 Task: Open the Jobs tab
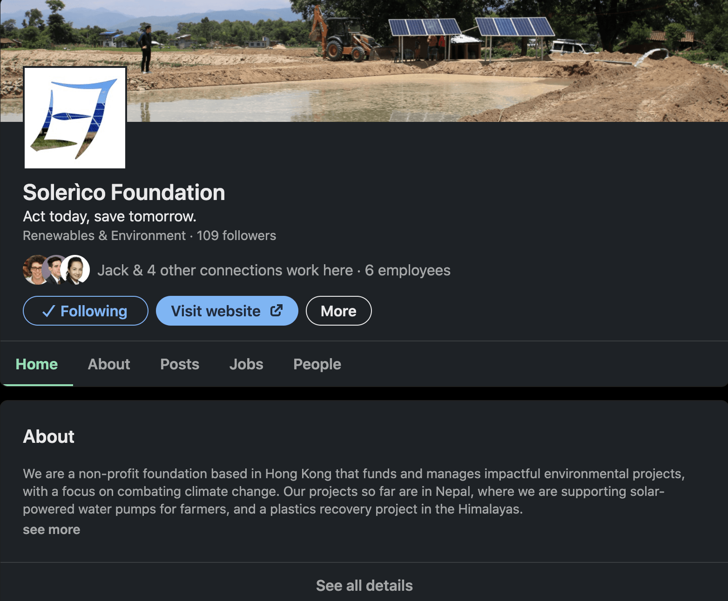(246, 364)
